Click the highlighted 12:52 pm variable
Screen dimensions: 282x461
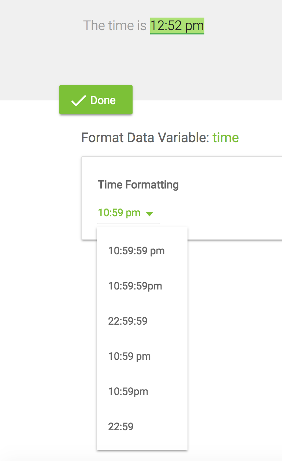177,26
